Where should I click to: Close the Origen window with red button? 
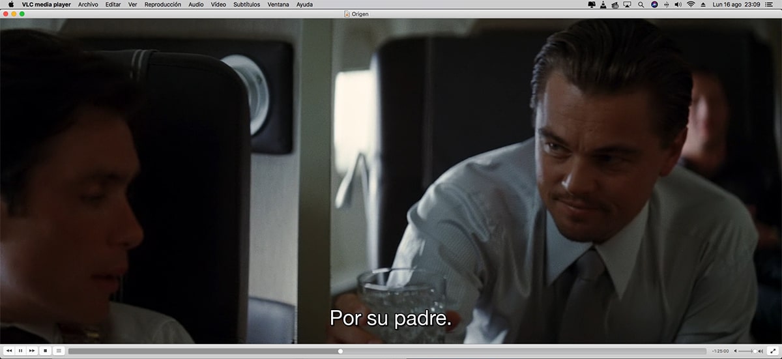click(x=5, y=14)
